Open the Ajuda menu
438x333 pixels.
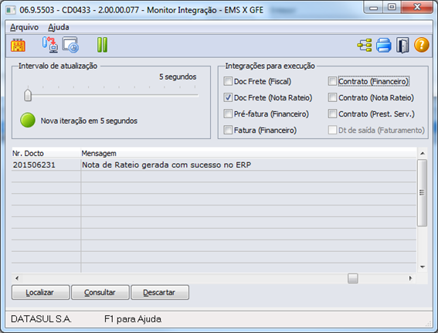[59, 27]
